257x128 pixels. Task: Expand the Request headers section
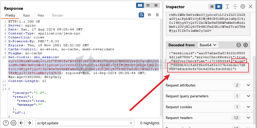(248, 118)
